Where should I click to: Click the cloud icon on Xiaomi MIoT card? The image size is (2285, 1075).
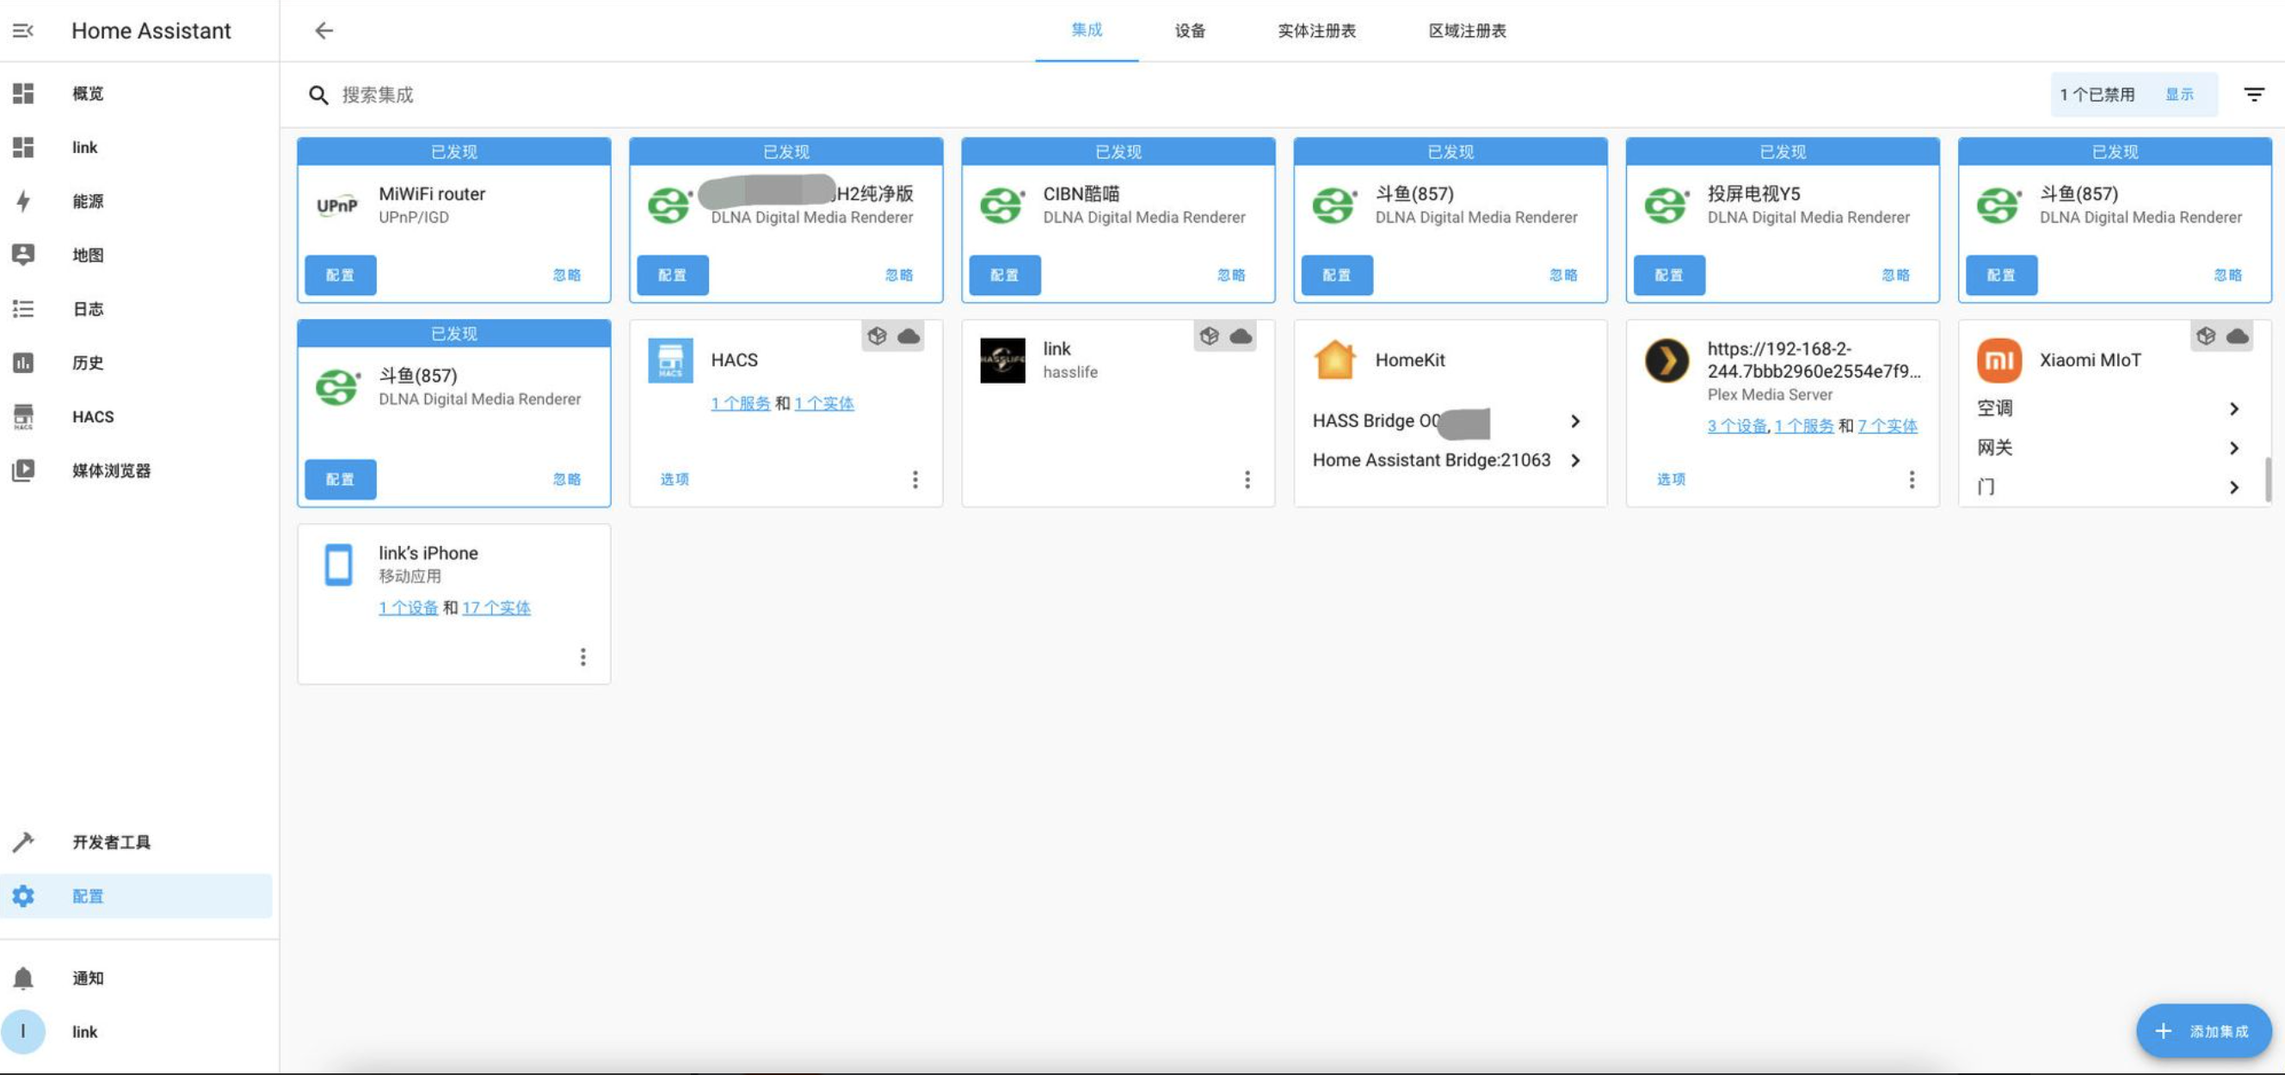coord(2237,336)
